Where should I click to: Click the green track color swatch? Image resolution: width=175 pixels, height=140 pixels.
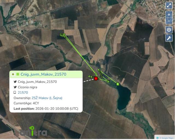click(18, 74)
